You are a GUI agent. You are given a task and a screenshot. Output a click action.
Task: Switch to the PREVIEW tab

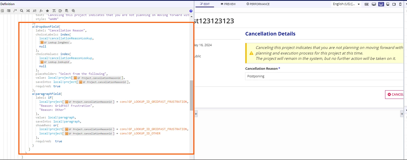coord(228,4)
